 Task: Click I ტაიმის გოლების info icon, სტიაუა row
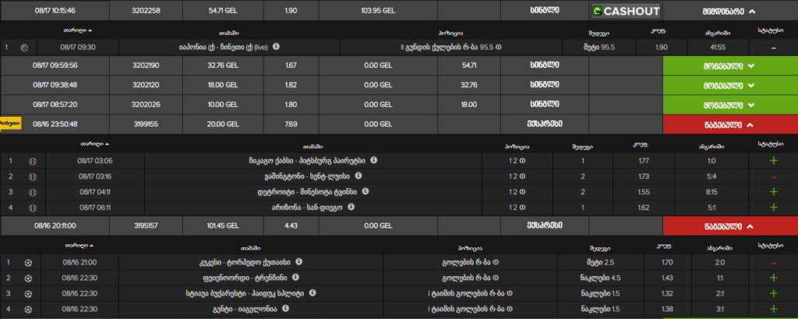[510, 293]
